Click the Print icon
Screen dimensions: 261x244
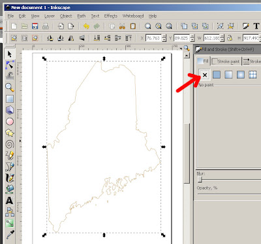[46, 26]
